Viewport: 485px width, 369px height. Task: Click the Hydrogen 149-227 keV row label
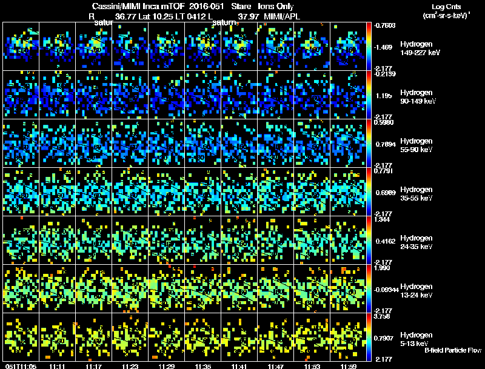(x=420, y=48)
